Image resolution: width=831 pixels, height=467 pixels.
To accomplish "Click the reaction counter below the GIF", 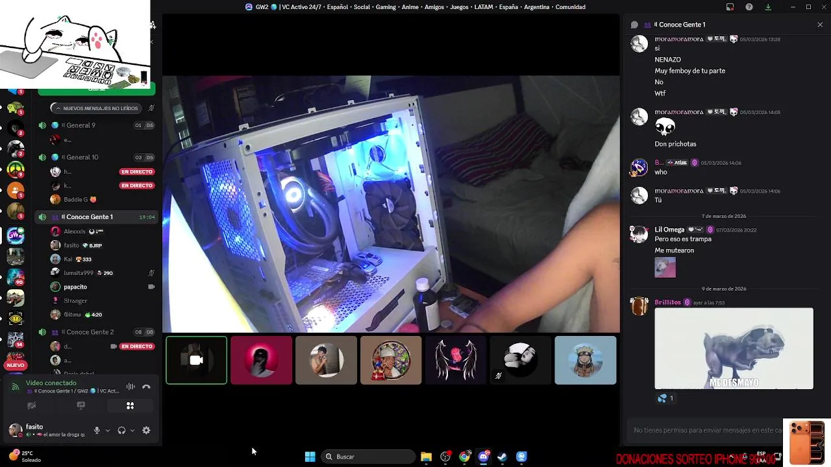I will point(666,398).
